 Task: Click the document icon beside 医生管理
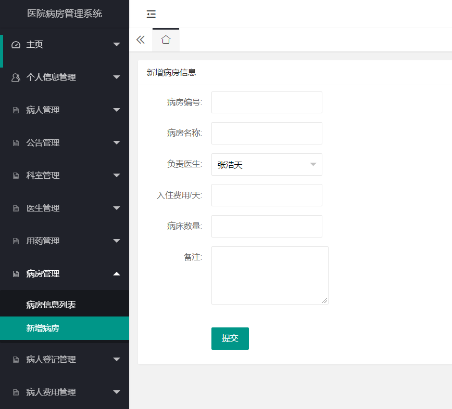tap(16, 208)
